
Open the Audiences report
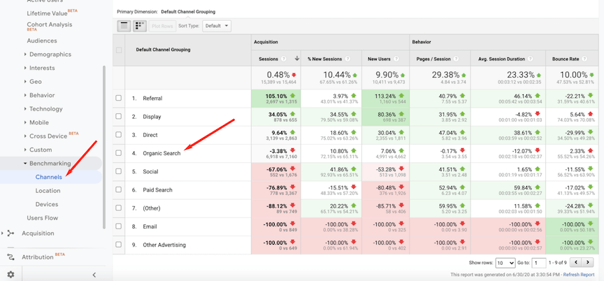42,41
